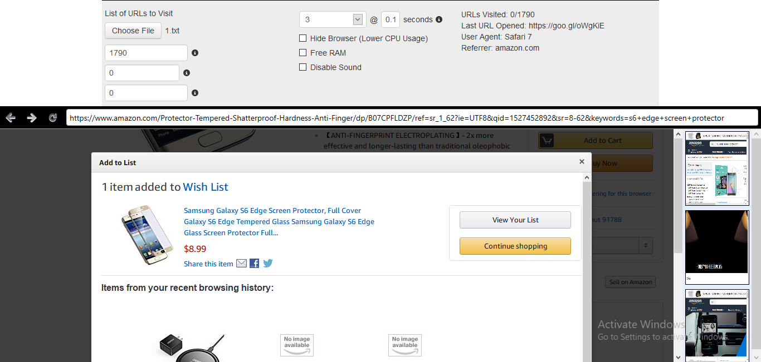Screen dimensions: 761x362
Task: Click 'Items from your recent browsing history' heading
Action: click(187, 287)
